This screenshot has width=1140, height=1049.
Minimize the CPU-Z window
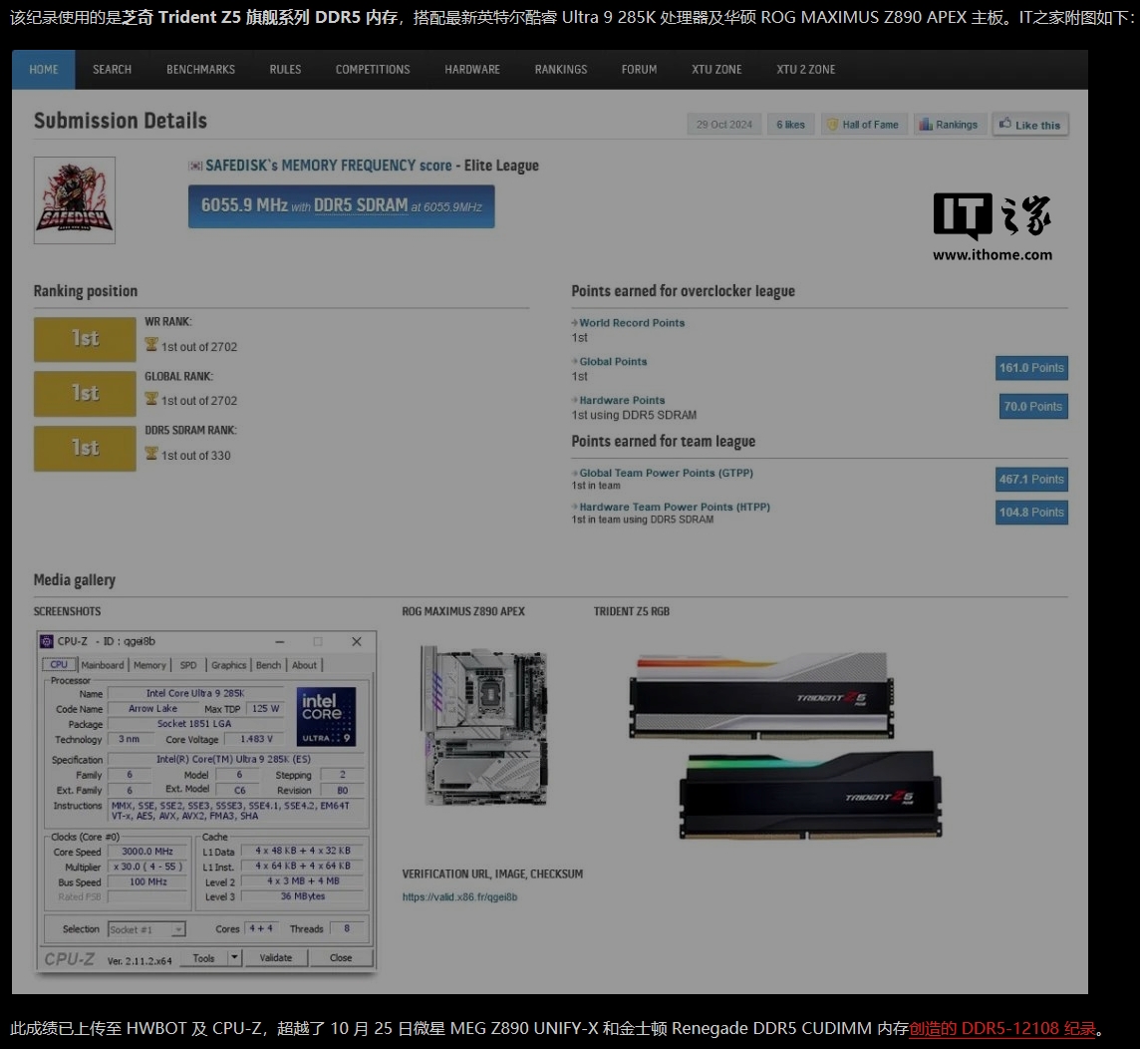[280, 641]
